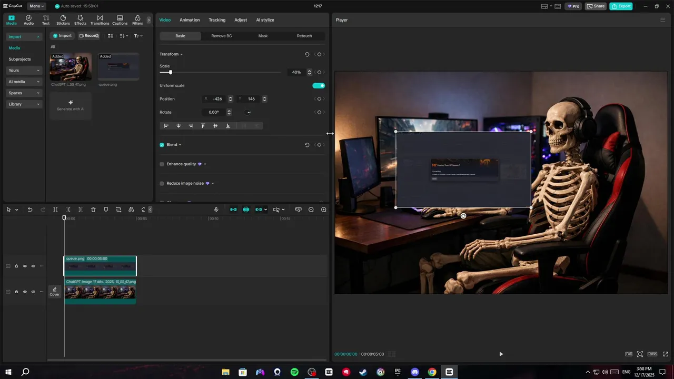
Task: Hide the ChatGPT Image track with eye icon
Action: [25, 292]
